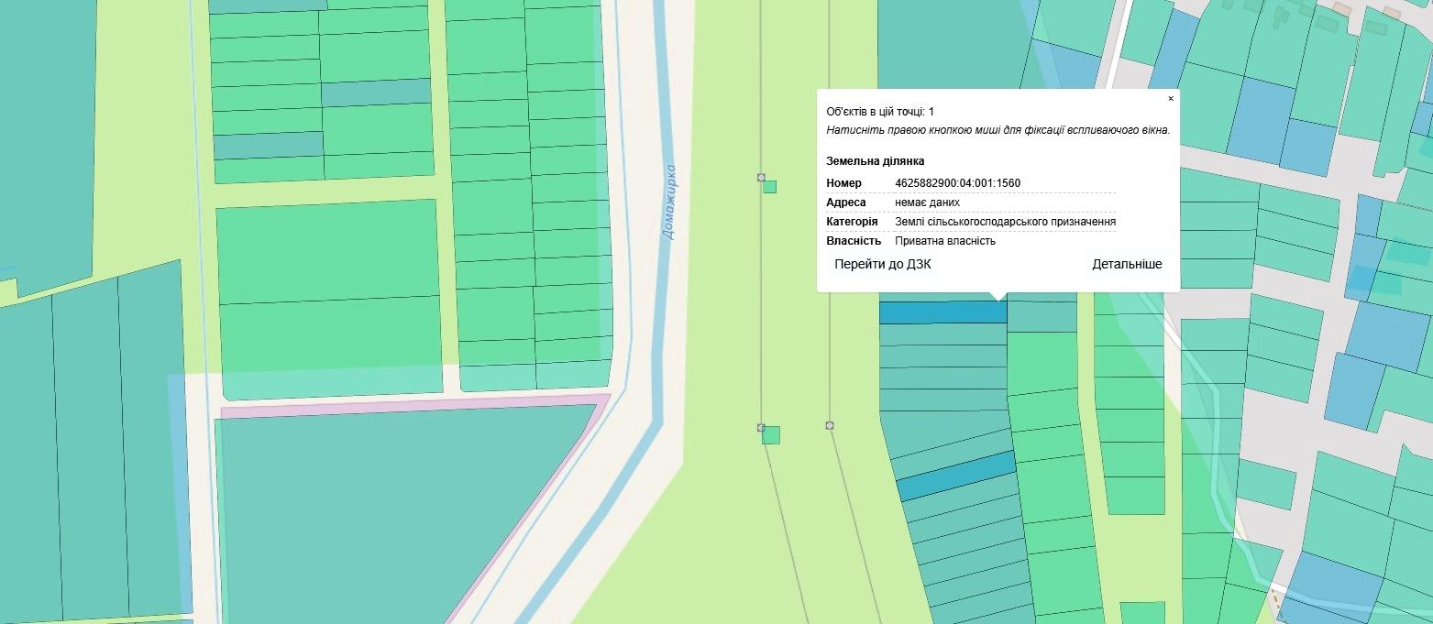The height and width of the screenshot is (624, 1433).
Task: Click lower tower marker on left power line
Action: tap(761, 428)
